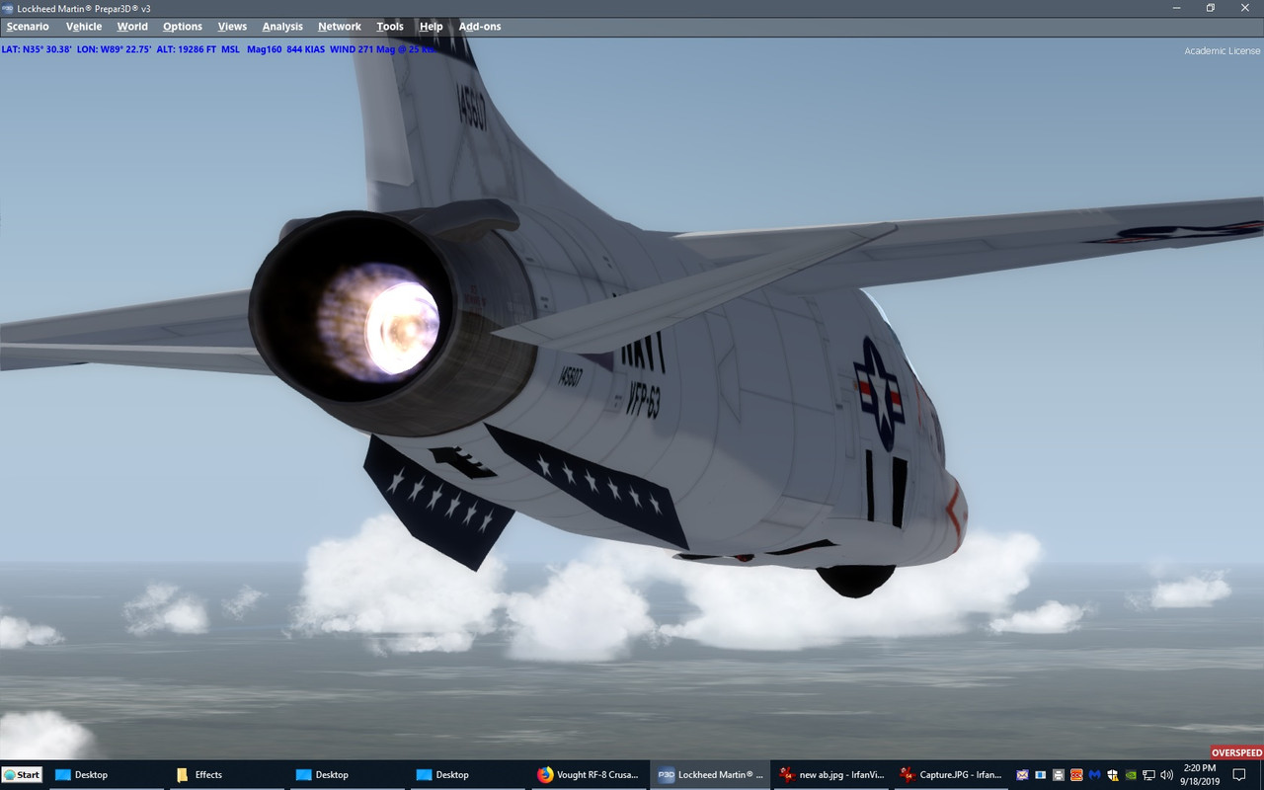Click the printer tray icon
Viewport: 1264px width, 790px height.
pos(1059,775)
